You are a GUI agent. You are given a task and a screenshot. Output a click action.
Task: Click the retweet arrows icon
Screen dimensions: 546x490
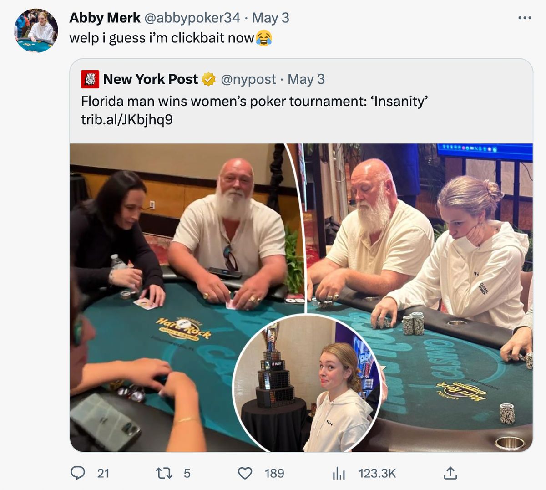point(164,473)
